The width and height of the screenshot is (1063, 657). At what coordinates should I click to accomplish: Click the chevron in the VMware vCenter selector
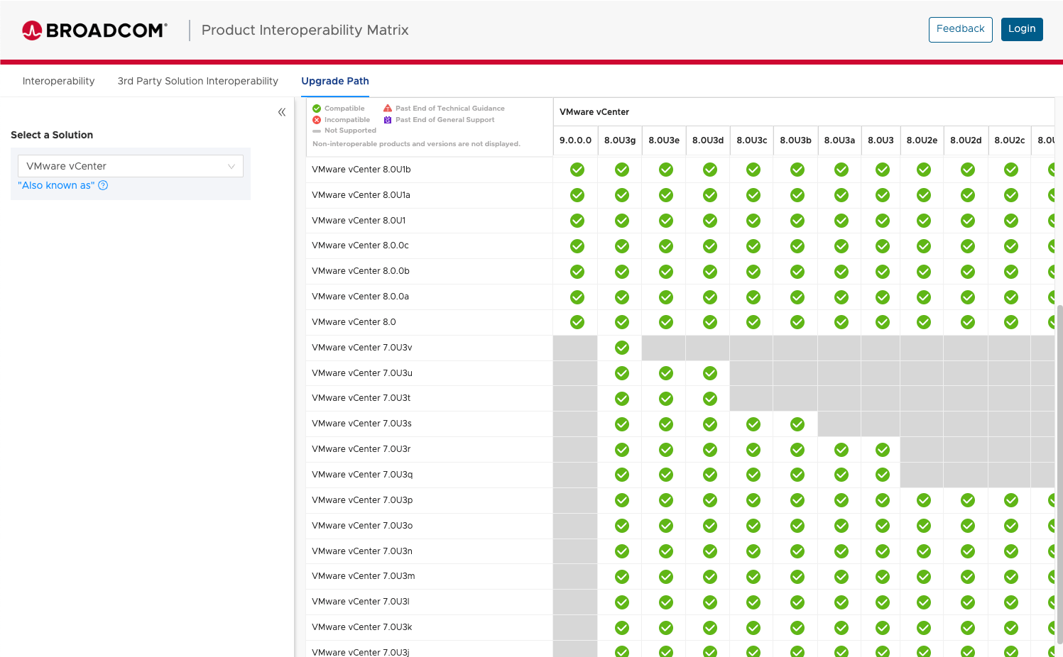coord(231,165)
